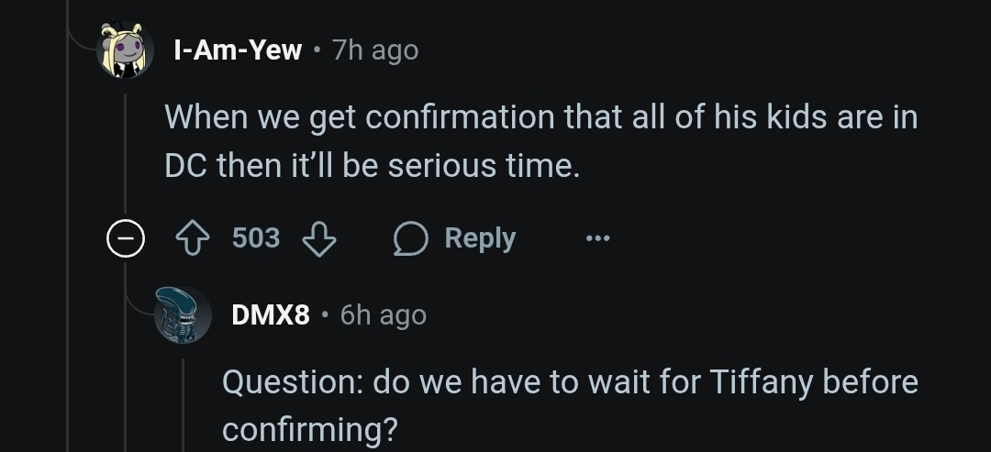991x452 pixels.
Task: Collapse via thread line below I-Am-Yew's avatar
Action: pos(125,153)
